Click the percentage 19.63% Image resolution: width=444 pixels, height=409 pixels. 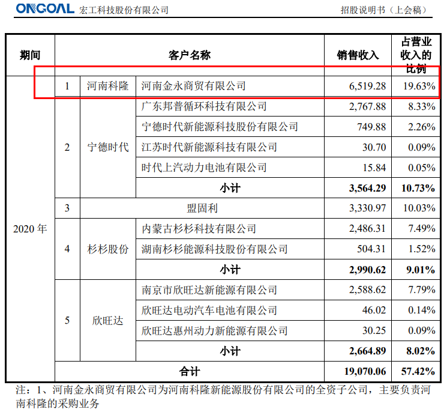[x=419, y=86]
